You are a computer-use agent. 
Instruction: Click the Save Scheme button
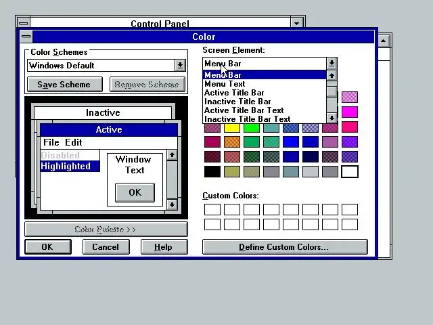click(x=65, y=84)
